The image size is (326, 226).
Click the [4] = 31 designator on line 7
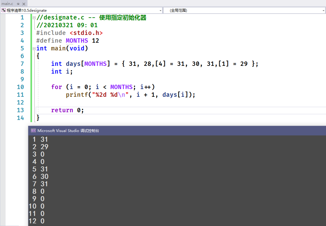coord(170,64)
